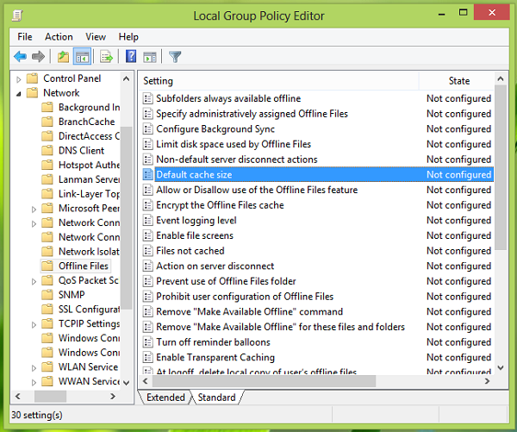This screenshot has height=432, width=517.
Task: Click the Back arrow toolbar icon
Action: point(20,57)
